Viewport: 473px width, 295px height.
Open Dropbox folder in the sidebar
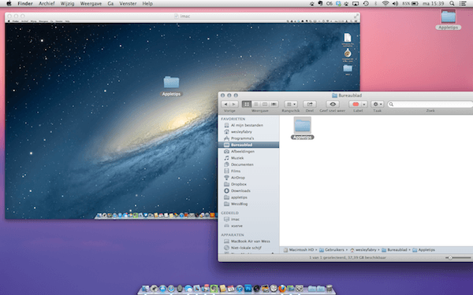point(239,184)
